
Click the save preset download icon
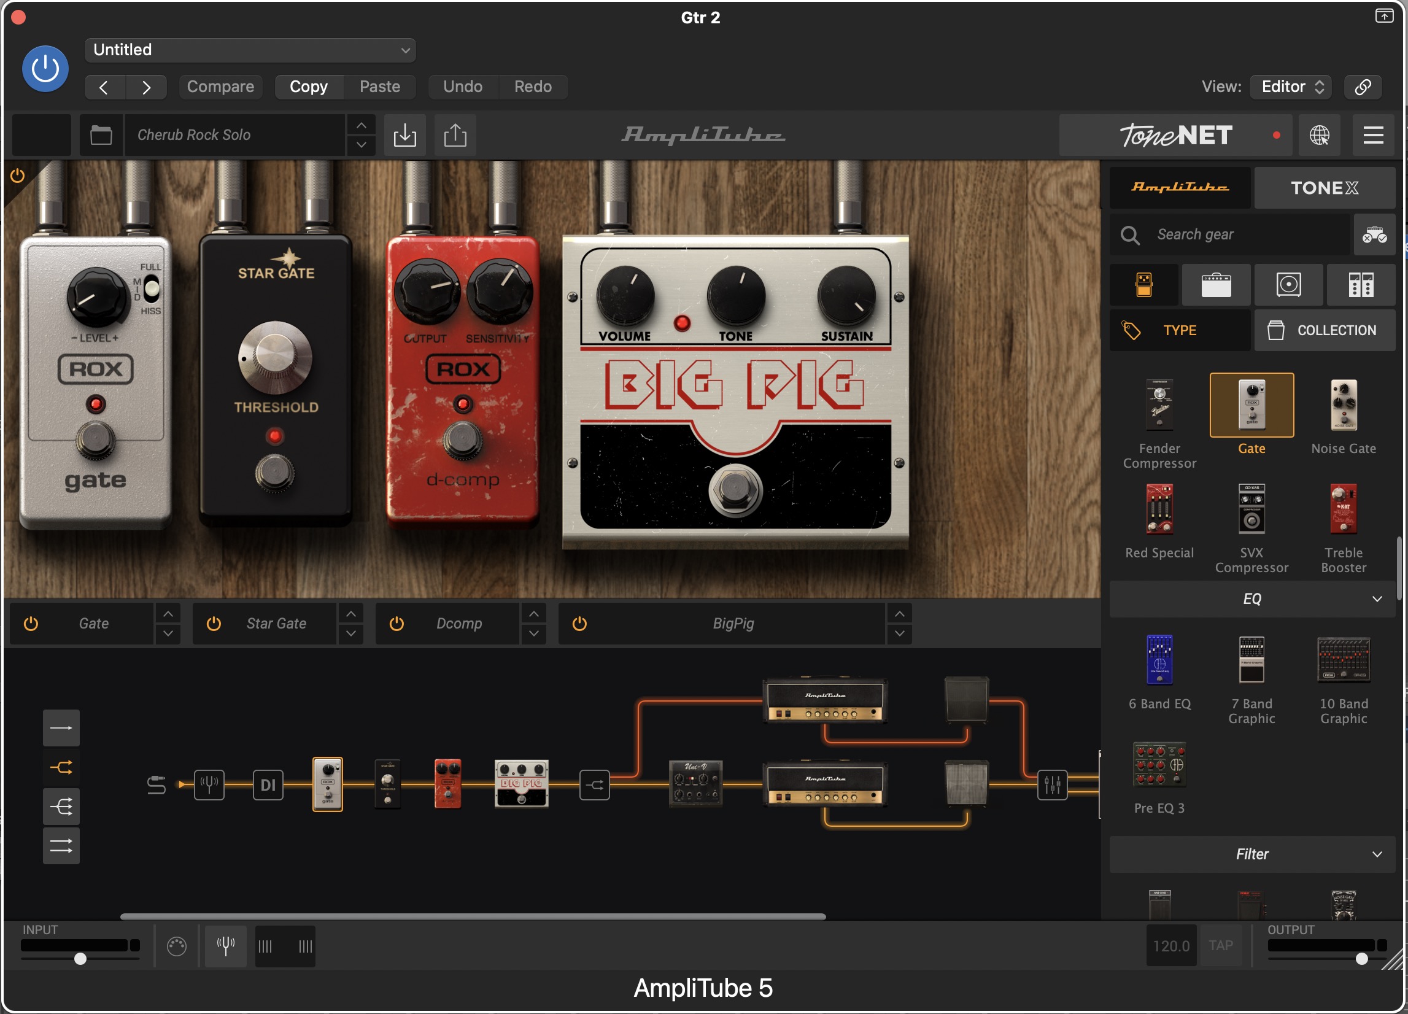click(404, 135)
